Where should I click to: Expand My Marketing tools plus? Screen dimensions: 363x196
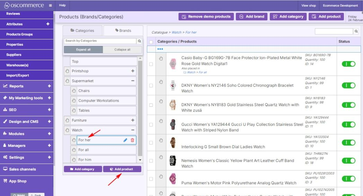coord(49,98)
